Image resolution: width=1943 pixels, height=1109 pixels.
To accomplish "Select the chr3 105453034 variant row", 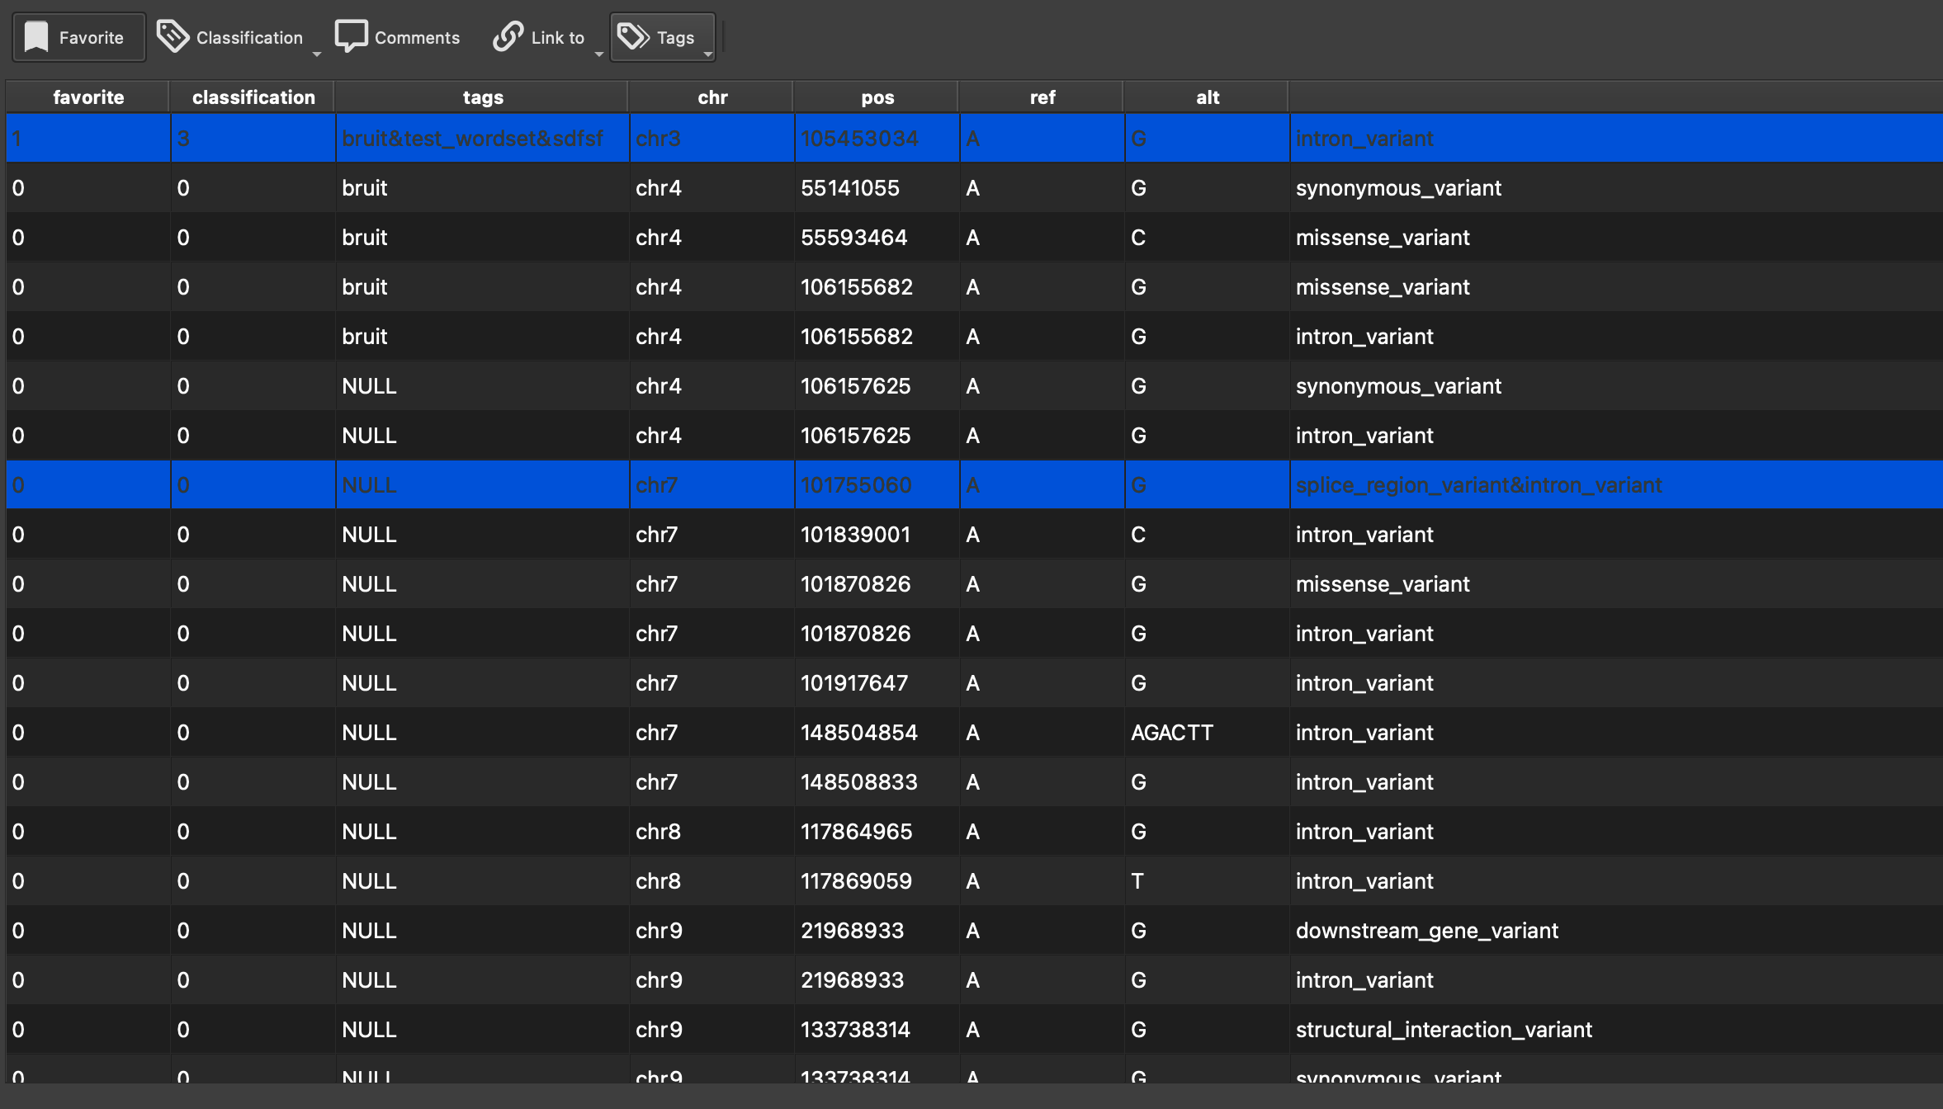I will pos(858,139).
